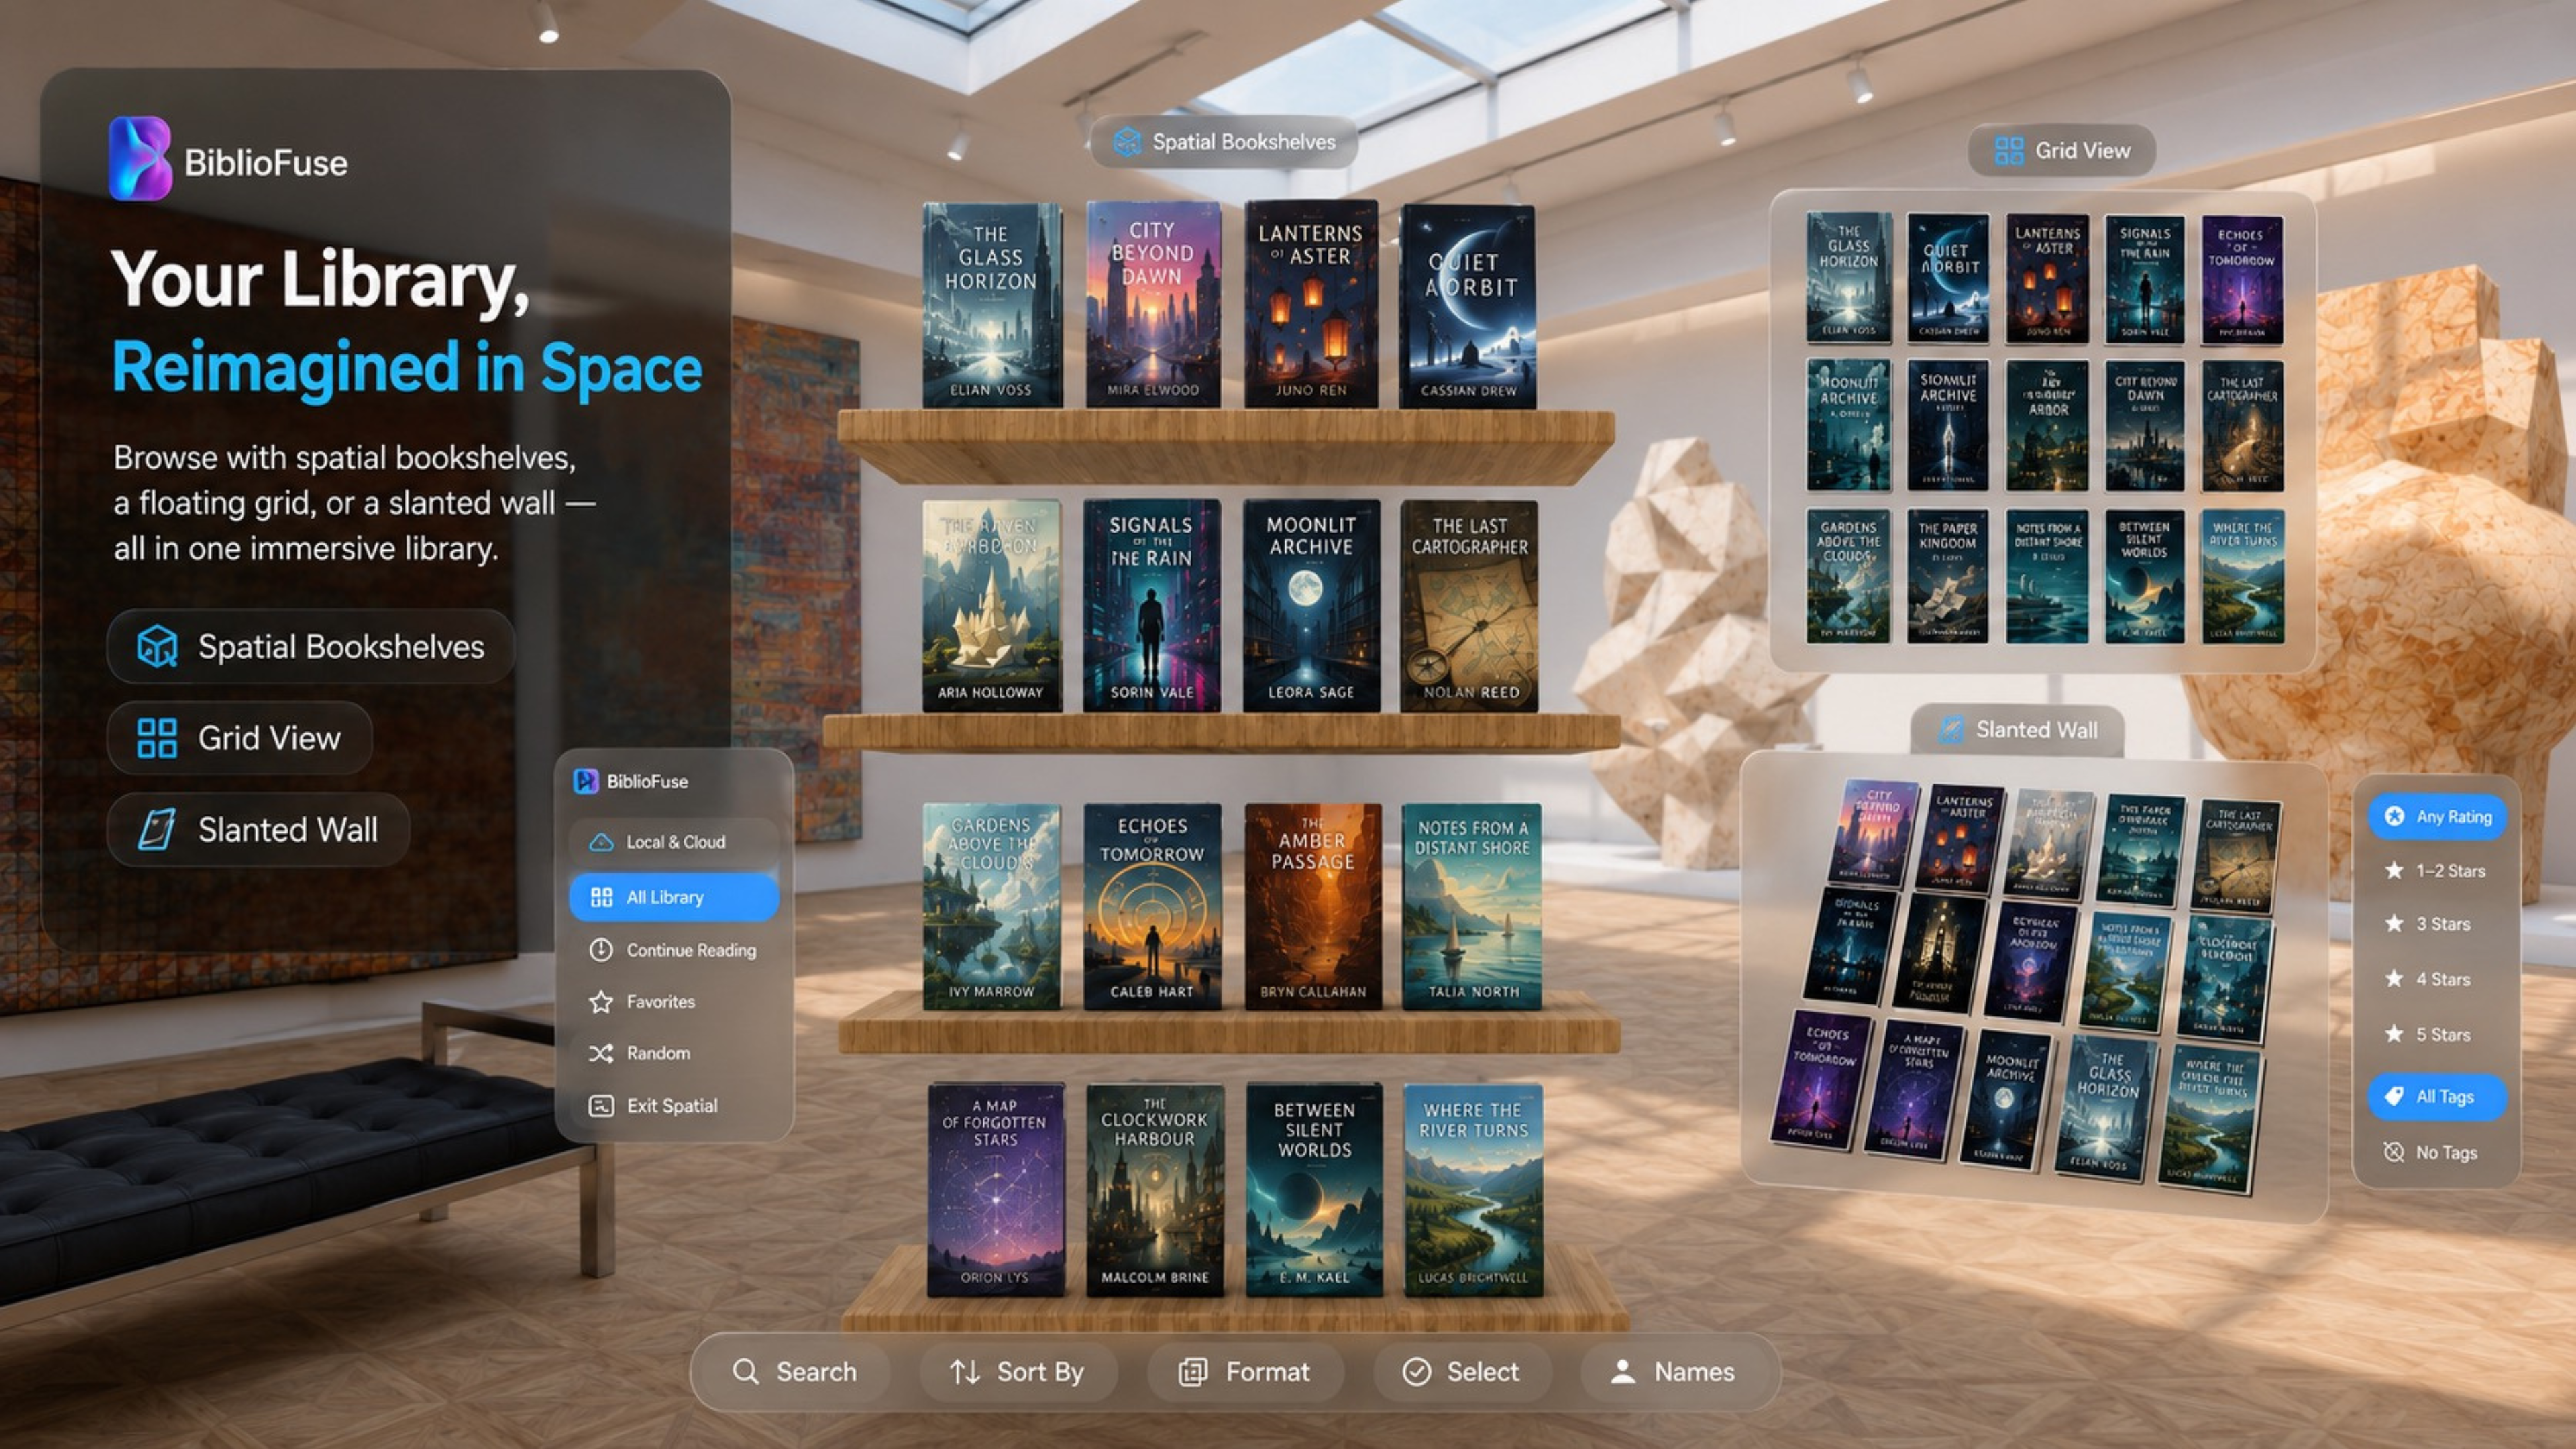Click the clock icon for Continue Reading
The height and width of the screenshot is (1449, 2576).
coord(601,949)
